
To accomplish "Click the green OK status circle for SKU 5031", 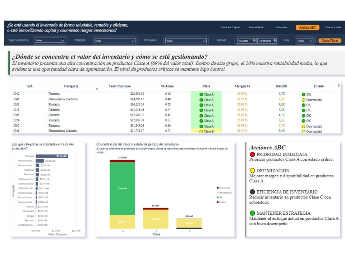I will 303,105.
